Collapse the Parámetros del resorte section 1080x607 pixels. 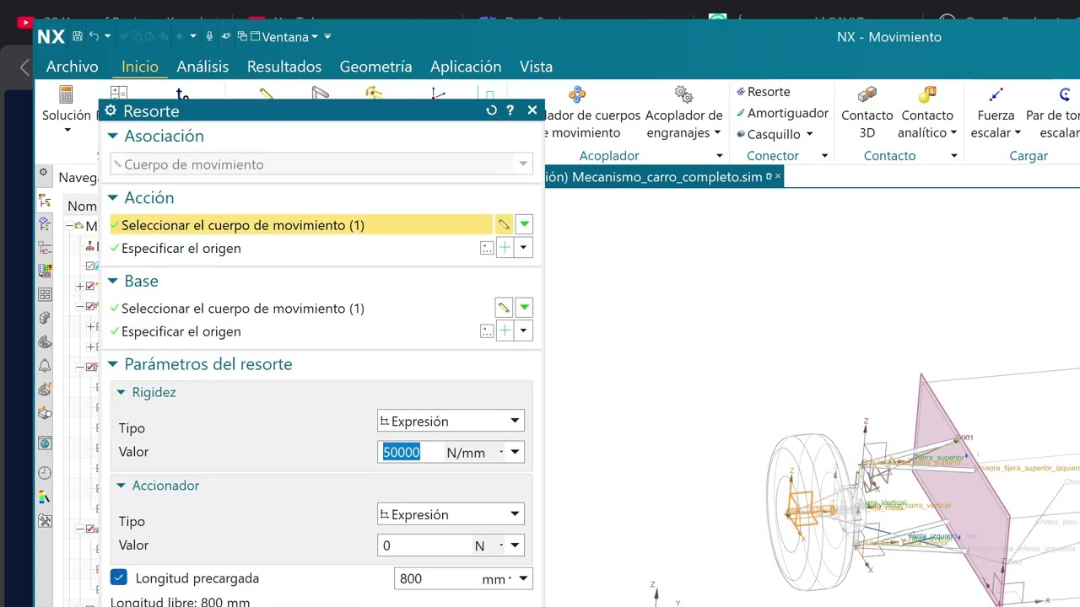point(113,364)
